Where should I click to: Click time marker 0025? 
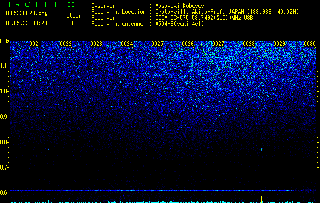(x=157, y=44)
